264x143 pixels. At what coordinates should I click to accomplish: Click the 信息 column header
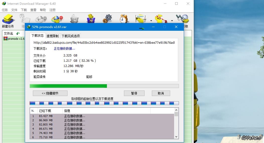point(106,111)
